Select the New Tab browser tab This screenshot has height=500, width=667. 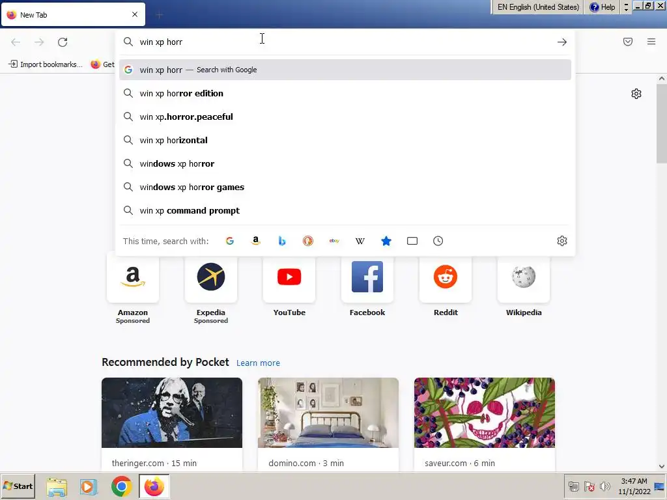point(73,14)
